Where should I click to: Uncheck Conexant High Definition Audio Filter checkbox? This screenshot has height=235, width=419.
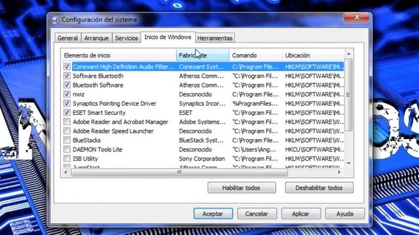(67, 67)
